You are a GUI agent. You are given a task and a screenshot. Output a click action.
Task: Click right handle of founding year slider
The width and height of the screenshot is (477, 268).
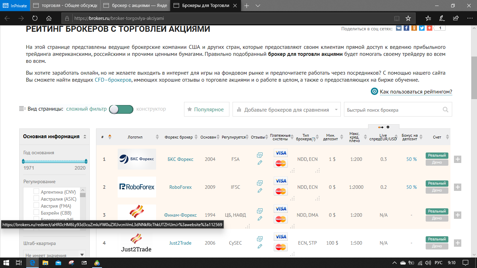[x=86, y=161]
